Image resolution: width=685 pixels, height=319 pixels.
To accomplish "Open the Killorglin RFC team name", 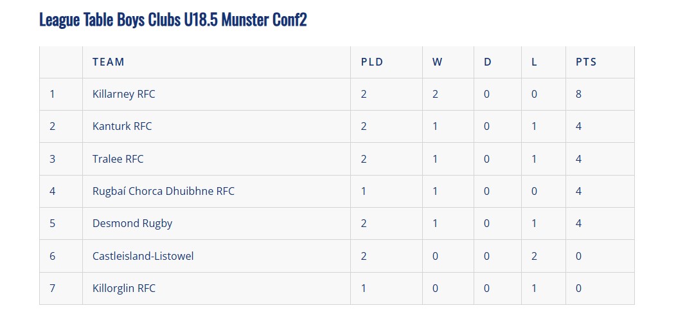I will coord(124,289).
